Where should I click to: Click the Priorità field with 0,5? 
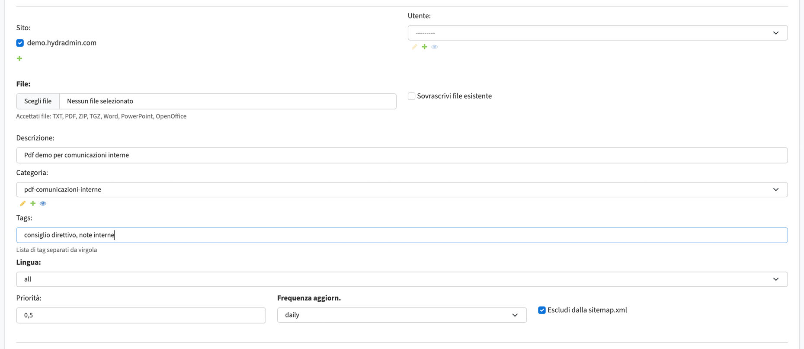(x=141, y=315)
